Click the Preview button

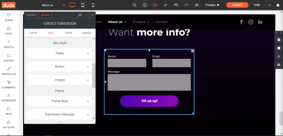(x=212, y=5)
